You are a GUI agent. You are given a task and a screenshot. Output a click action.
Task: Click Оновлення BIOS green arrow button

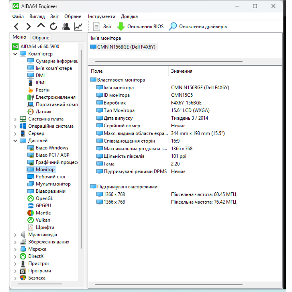(140, 27)
